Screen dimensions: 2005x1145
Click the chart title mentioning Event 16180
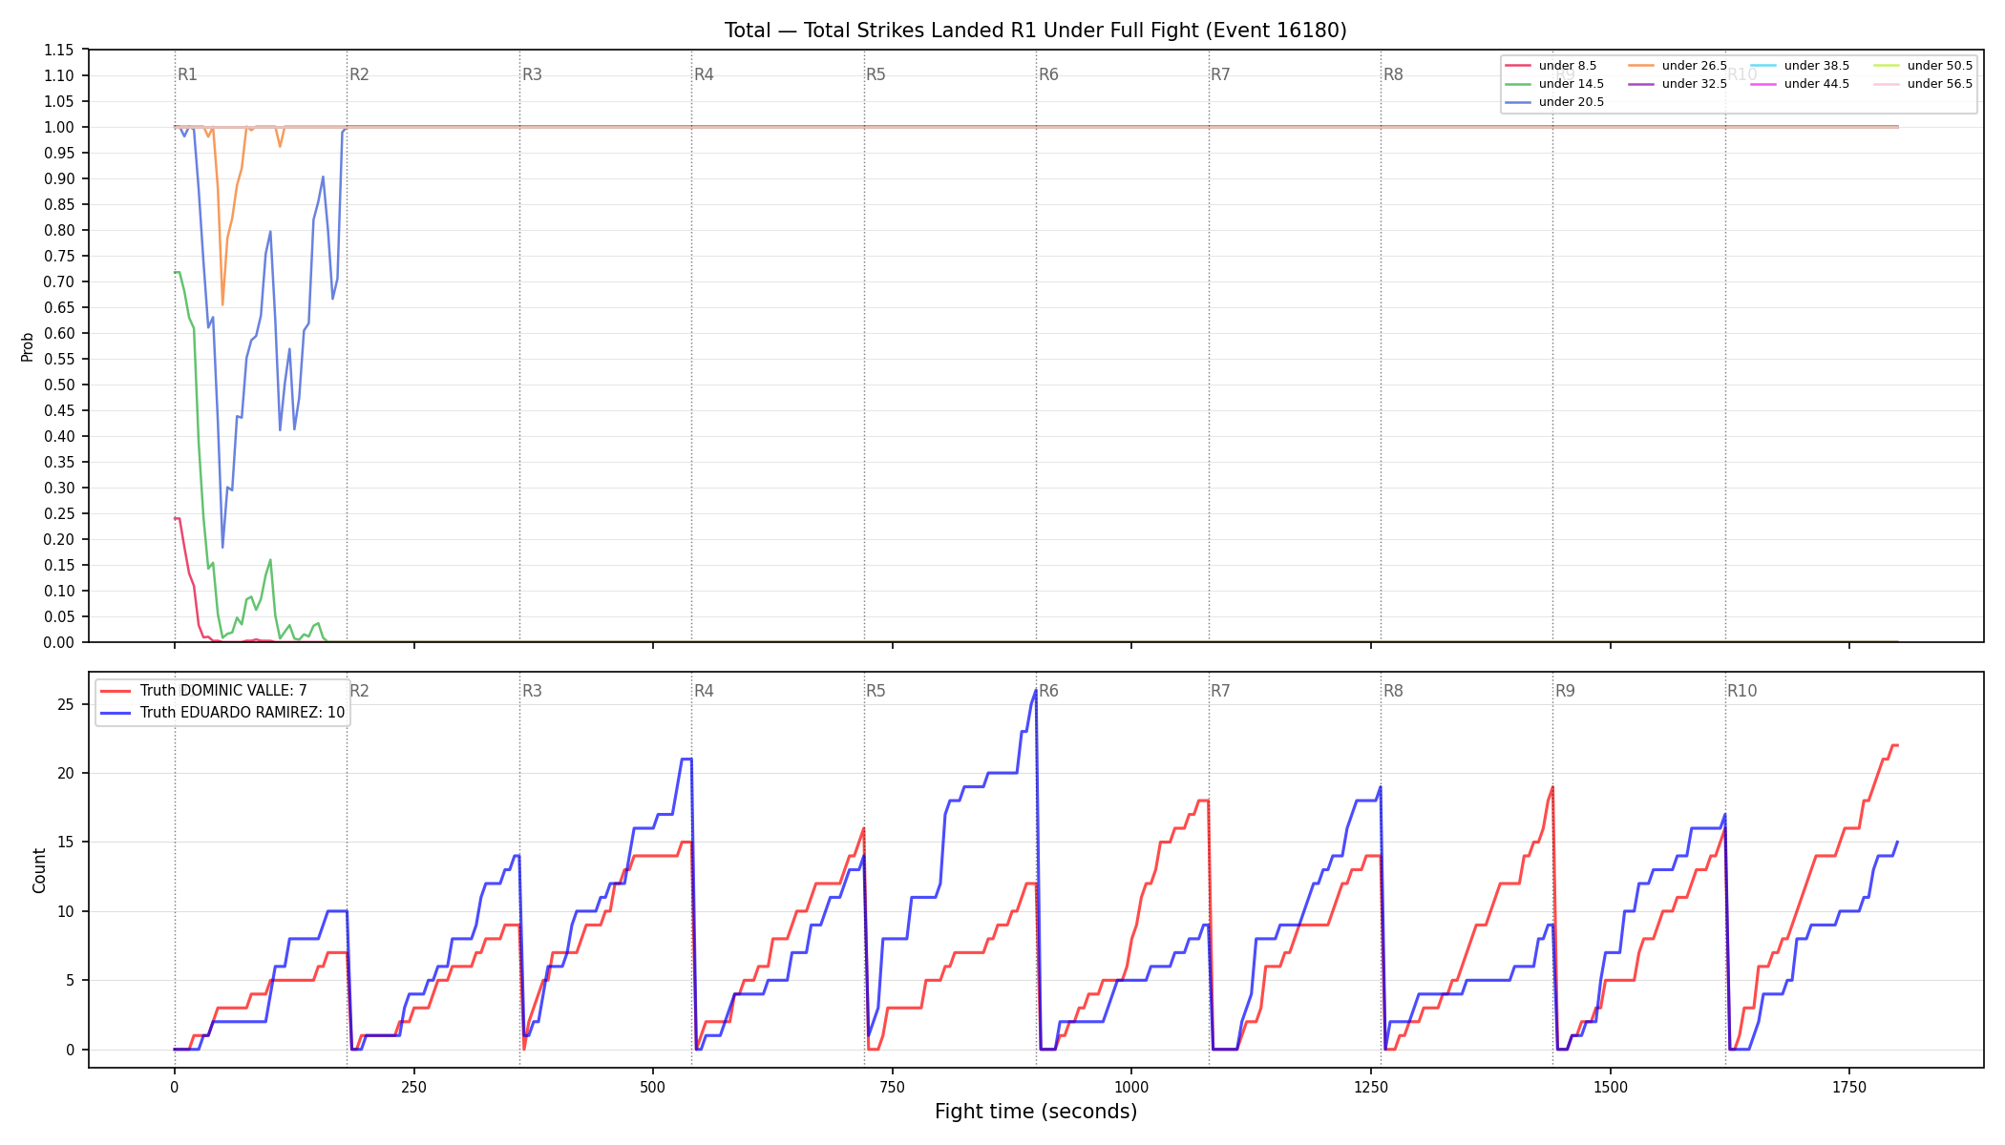[1035, 31]
